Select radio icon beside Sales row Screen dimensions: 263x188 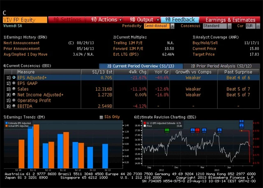14,89
